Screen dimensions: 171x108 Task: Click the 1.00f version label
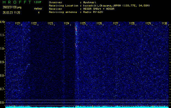point(38,2)
